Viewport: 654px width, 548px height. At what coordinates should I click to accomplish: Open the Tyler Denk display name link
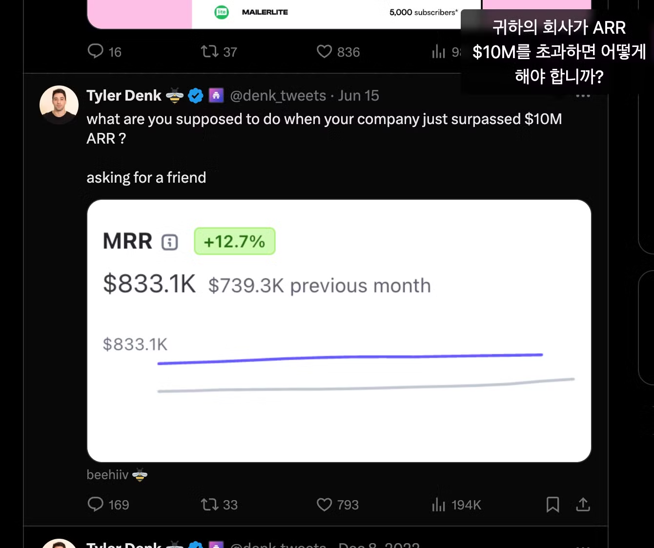pyautogui.click(x=124, y=96)
